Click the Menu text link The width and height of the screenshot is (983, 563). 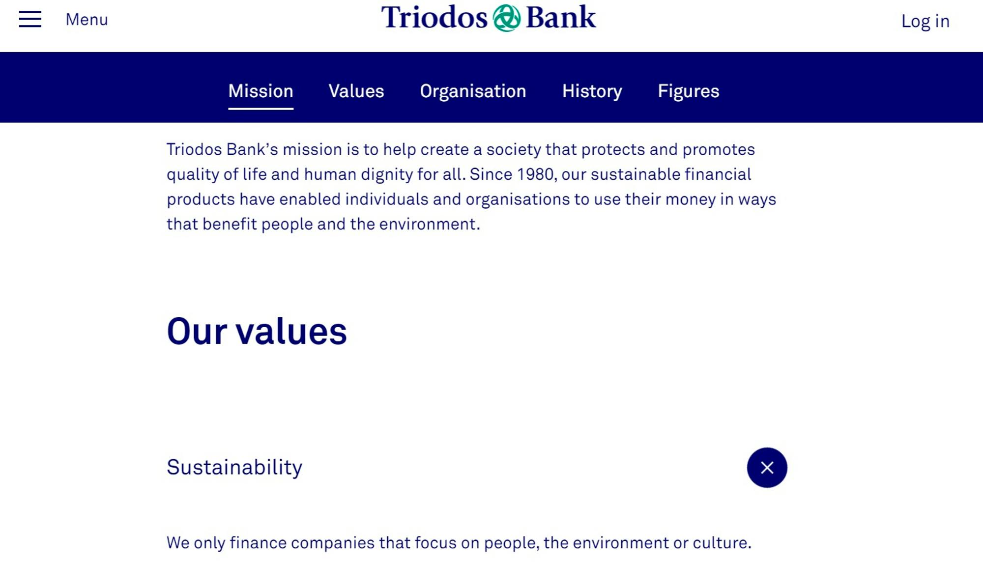click(87, 19)
